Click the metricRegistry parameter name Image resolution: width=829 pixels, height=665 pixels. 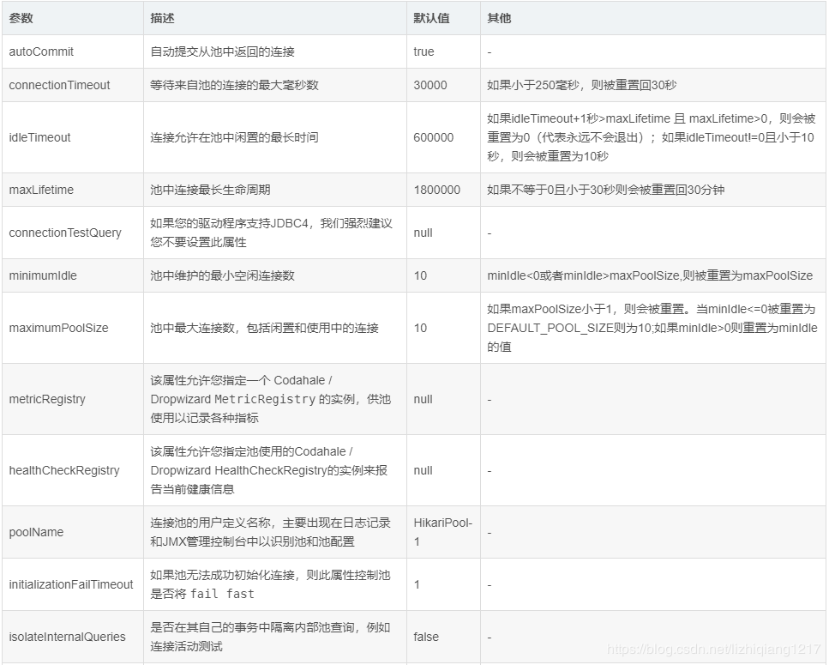pyautogui.click(x=47, y=399)
